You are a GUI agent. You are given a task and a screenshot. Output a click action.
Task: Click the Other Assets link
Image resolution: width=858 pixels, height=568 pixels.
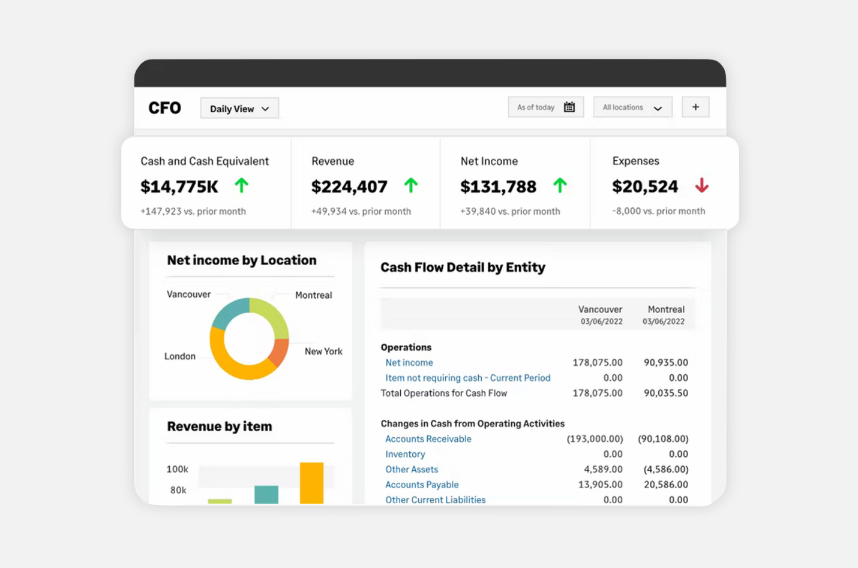pyautogui.click(x=412, y=469)
